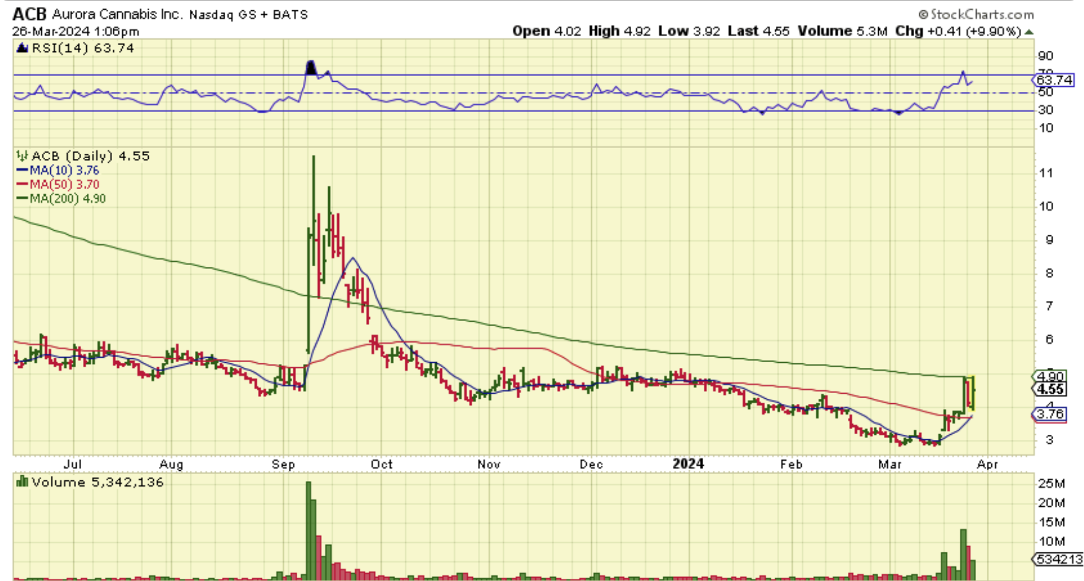Click the 3.76 moving average tag on price axis
The height and width of the screenshot is (581, 1084).
point(1050,414)
